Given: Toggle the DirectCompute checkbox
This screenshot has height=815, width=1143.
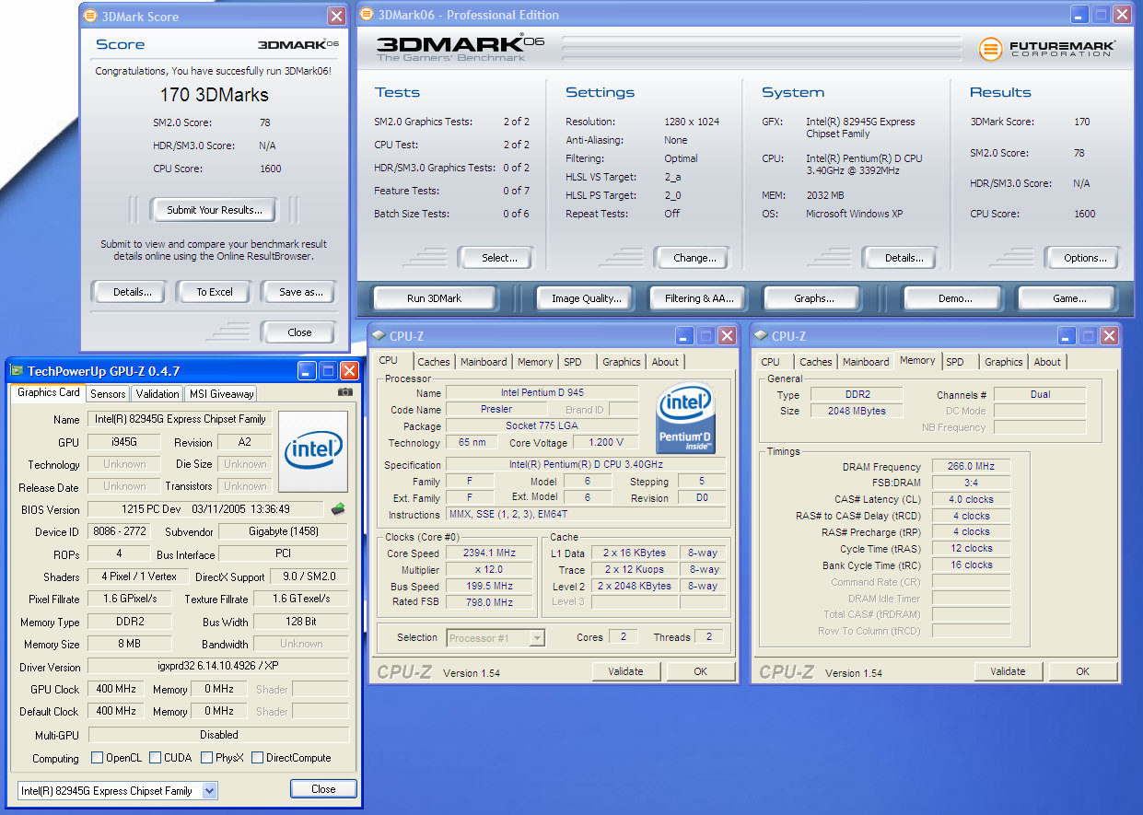Looking at the screenshot, I should tap(257, 758).
